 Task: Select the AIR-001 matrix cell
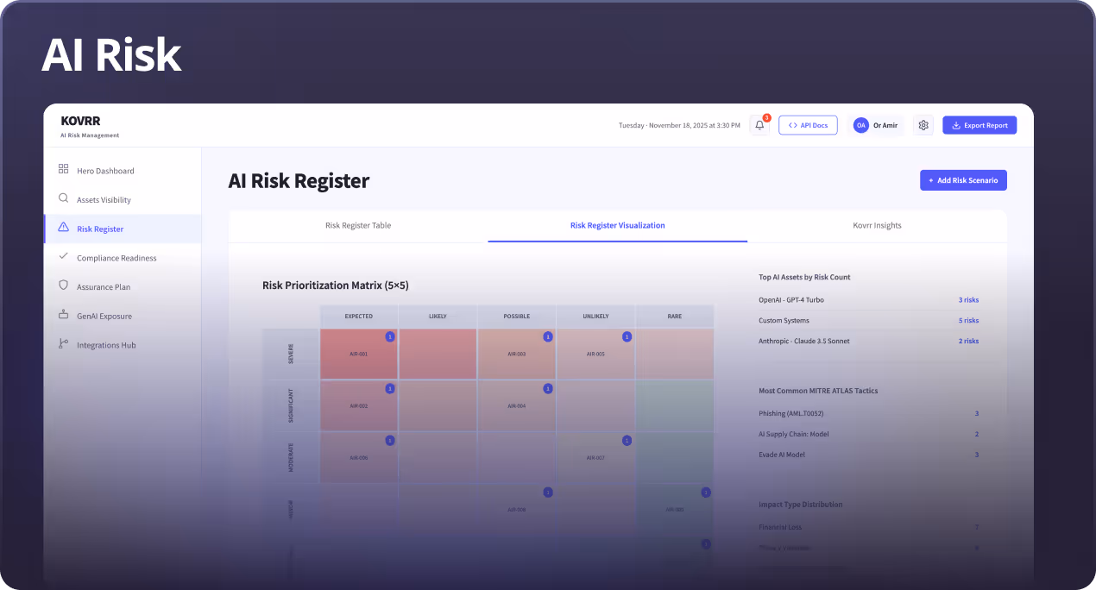point(359,354)
